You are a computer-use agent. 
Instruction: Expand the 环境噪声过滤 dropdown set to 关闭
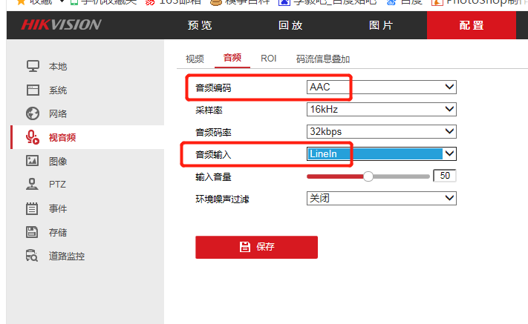pyautogui.click(x=381, y=199)
